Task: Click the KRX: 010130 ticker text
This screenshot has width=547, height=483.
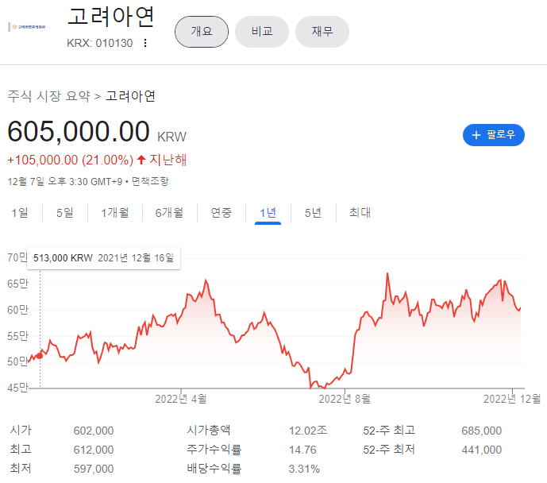Action: (100, 43)
